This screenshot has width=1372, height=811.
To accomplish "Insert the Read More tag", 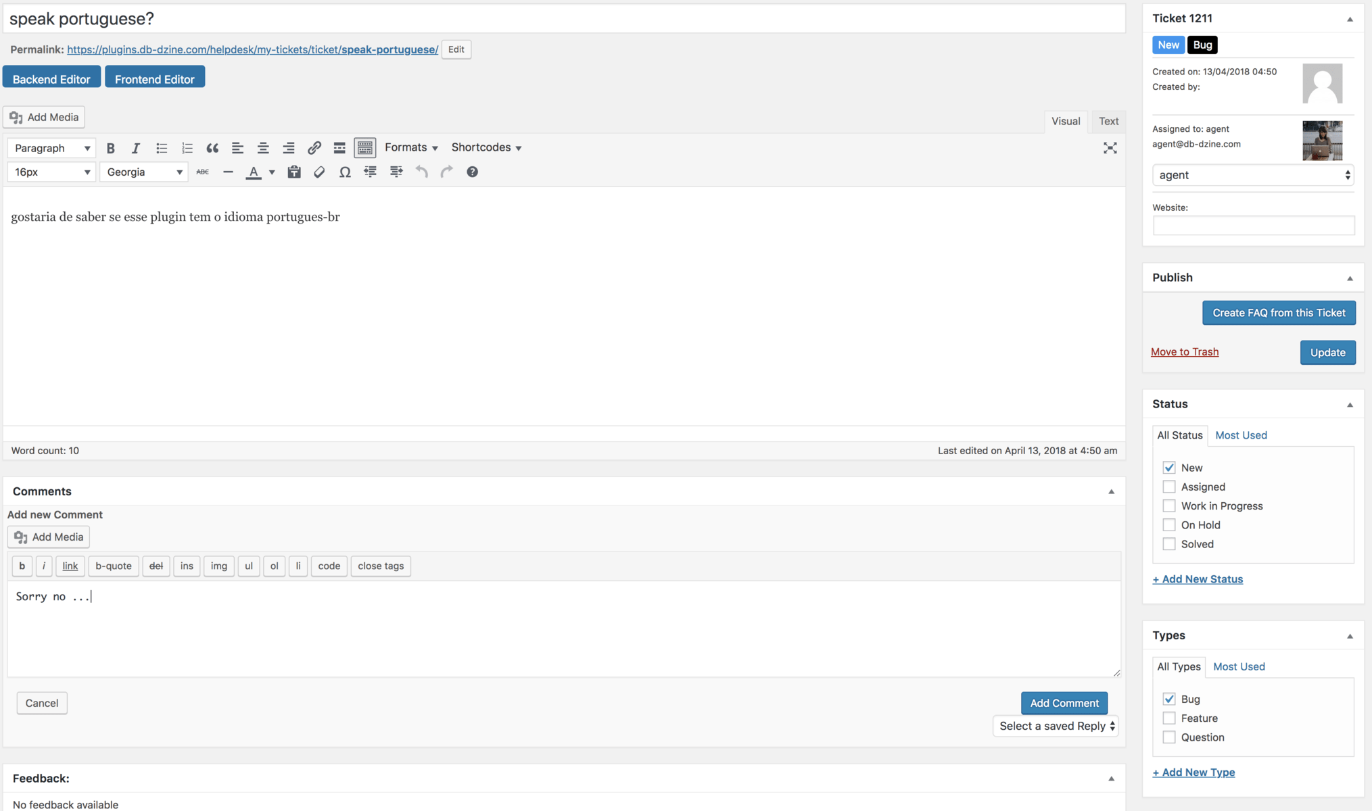I will 339,147.
